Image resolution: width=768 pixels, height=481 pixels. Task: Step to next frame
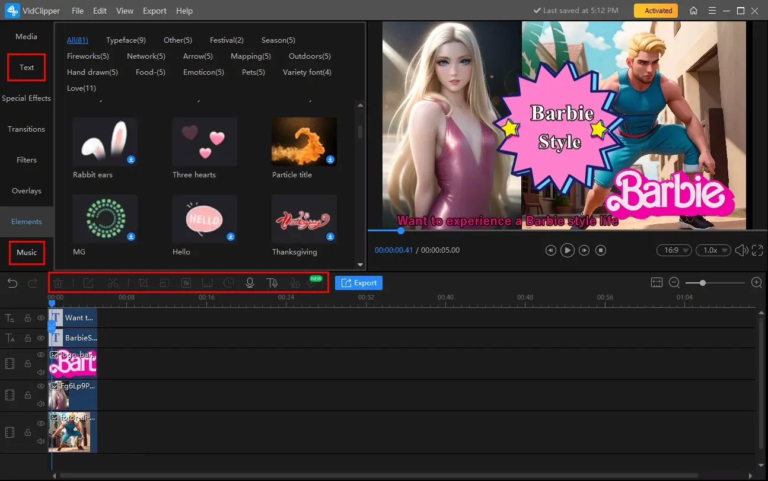pyautogui.click(x=584, y=250)
